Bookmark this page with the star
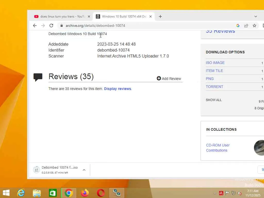The image size is (264, 198). coord(254,26)
